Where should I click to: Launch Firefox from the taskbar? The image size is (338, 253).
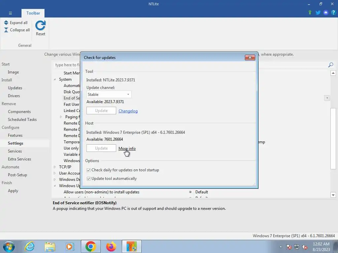[111, 246]
